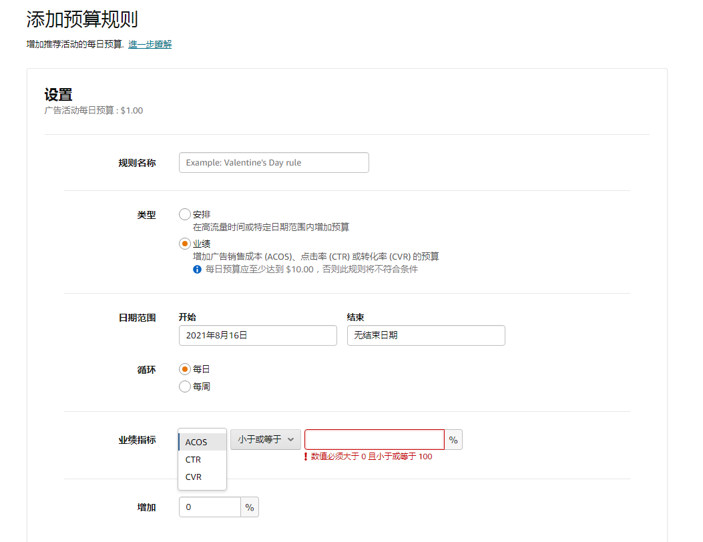Click the percent symbol beside metric value field

click(453, 439)
